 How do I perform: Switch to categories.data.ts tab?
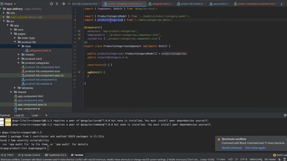coord(161,4)
